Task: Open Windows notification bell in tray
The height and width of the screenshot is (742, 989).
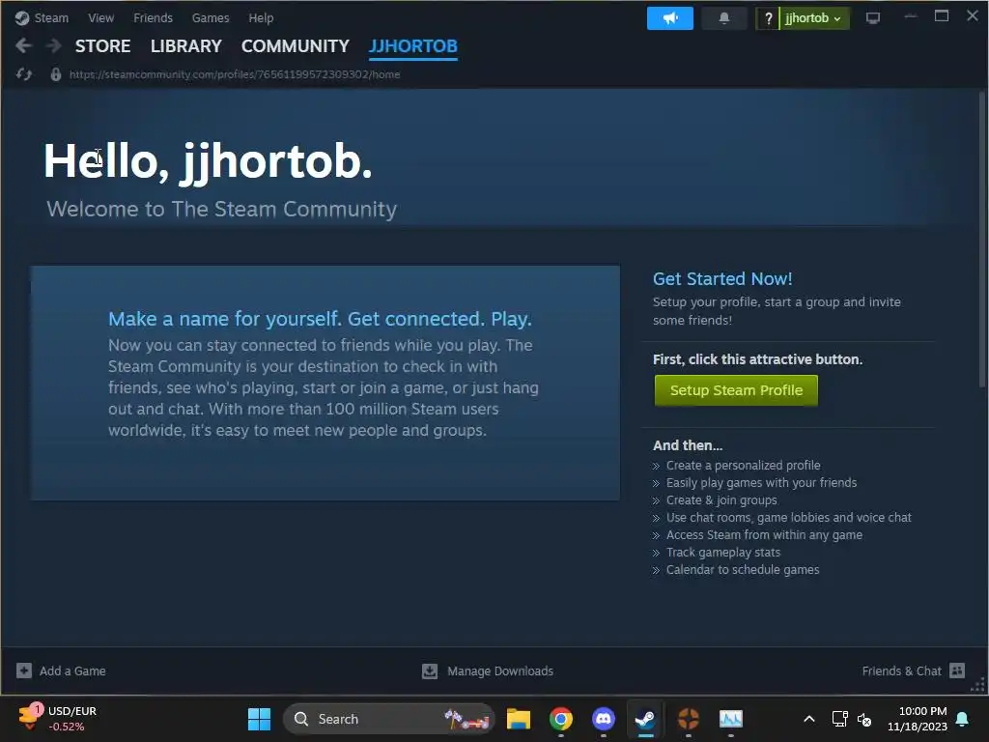Action: [x=963, y=719]
